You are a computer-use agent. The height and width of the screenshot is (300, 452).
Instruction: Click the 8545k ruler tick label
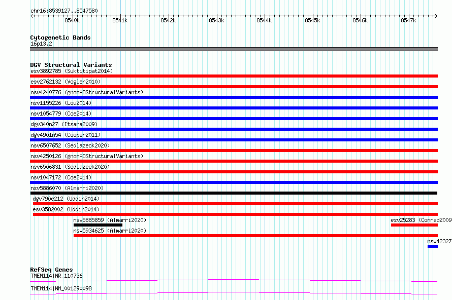click(312, 20)
